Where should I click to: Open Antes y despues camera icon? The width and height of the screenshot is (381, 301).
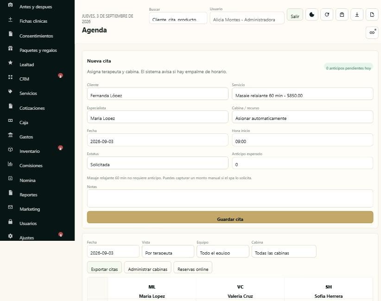point(10,5)
